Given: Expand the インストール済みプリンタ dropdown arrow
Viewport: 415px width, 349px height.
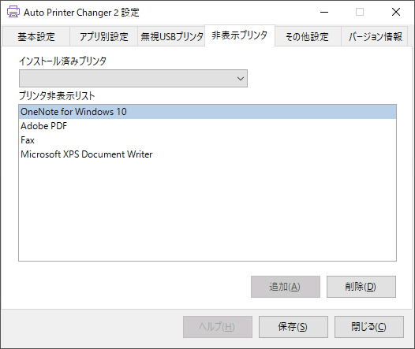Looking at the screenshot, I should [x=241, y=79].
